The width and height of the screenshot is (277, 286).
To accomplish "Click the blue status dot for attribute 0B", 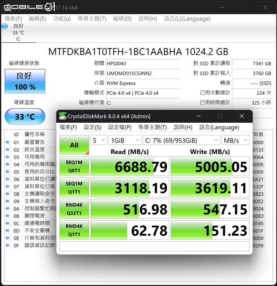I will [x=7, y=216].
